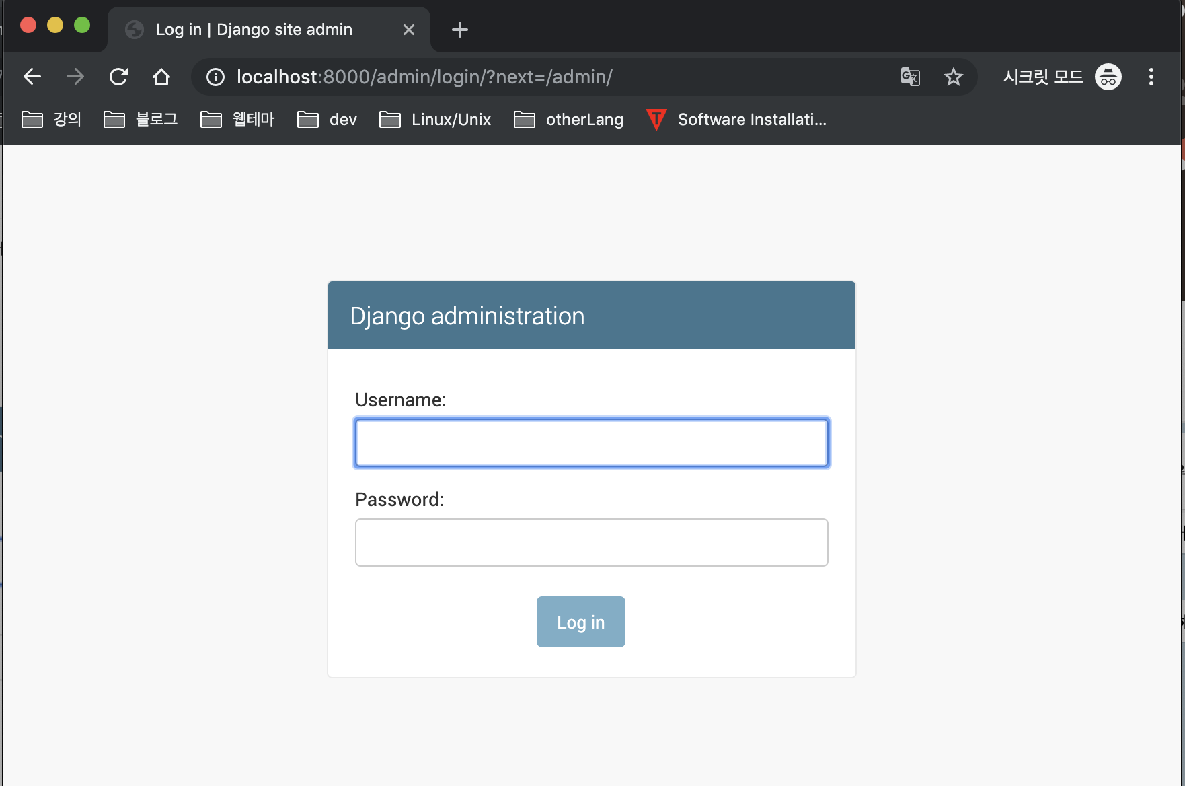The height and width of the screenshot is (786, 1185).
Task: Open the otherLang bookmark folder
Action: pyautogui.click(x=569, y=119)
